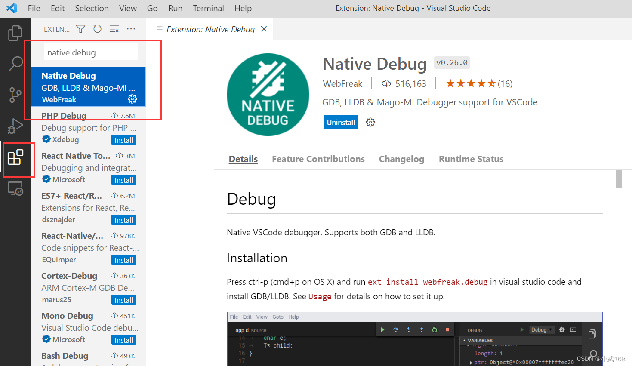Open the Run menu
This screenshot has height=366, width=632.
tap(175, 8)
